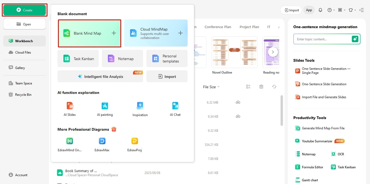Open Formula Editor tool
This screenshot has width=370, height=184.
coord(309,167)
